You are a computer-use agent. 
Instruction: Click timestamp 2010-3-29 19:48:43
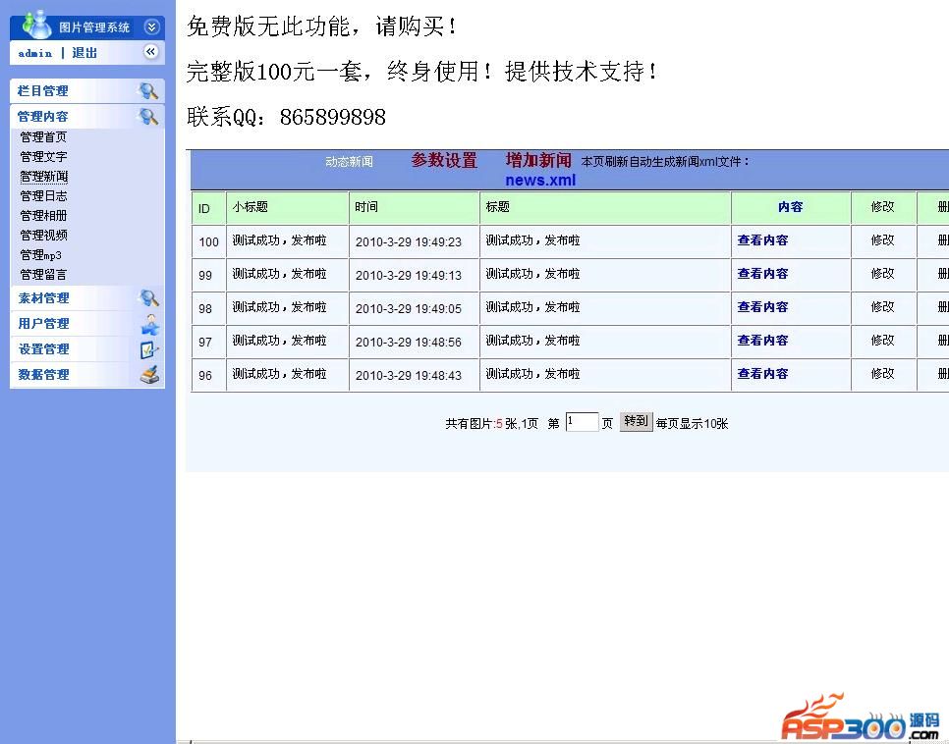pos(409,375)
